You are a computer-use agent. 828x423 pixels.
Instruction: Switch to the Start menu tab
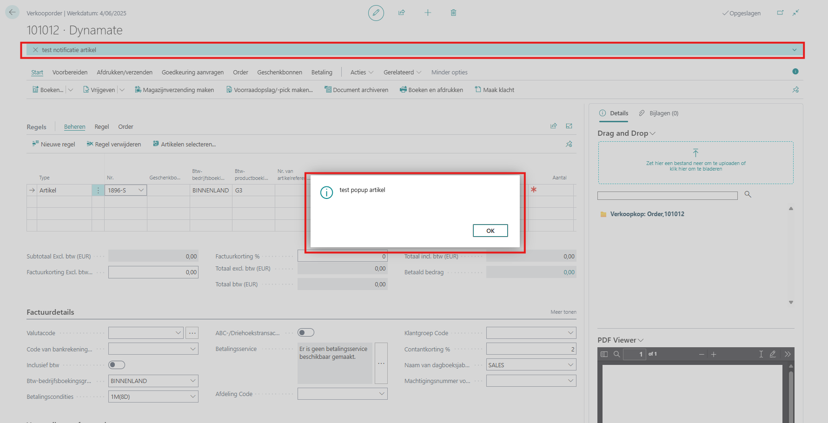pos(37,73)
